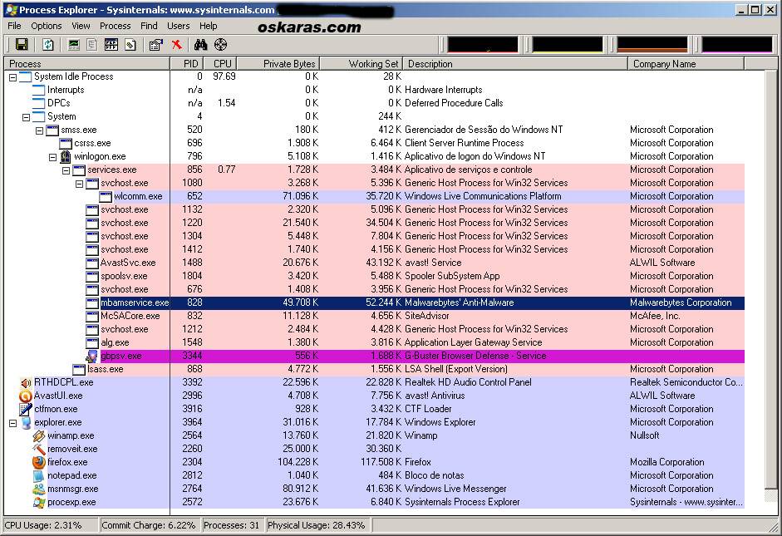Sort by the Company Name column header

(x=686, y=64)
